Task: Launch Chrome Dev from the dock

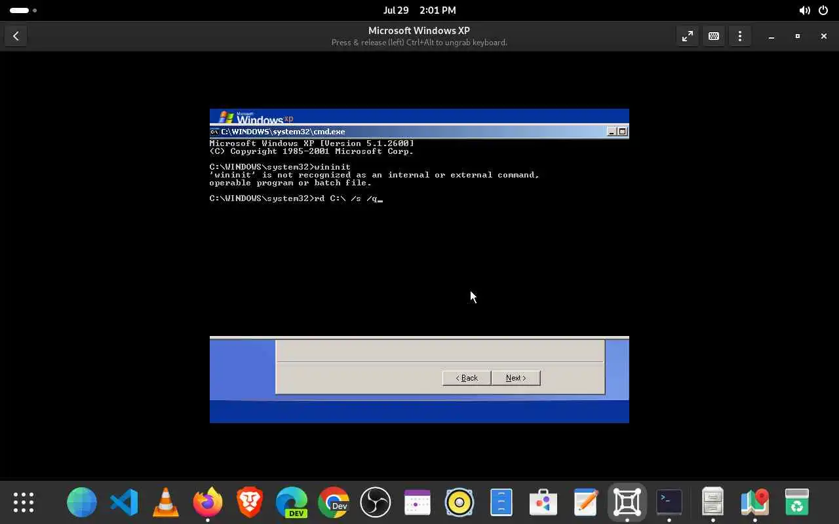Action: coord(334,502)
